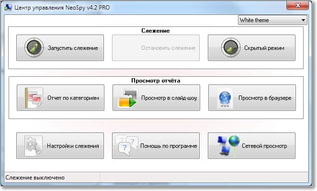Open Просмотр в слайд-шоу label
This screenshot has width=317, height=191.
pyautogui.click(x=169, y=98)
